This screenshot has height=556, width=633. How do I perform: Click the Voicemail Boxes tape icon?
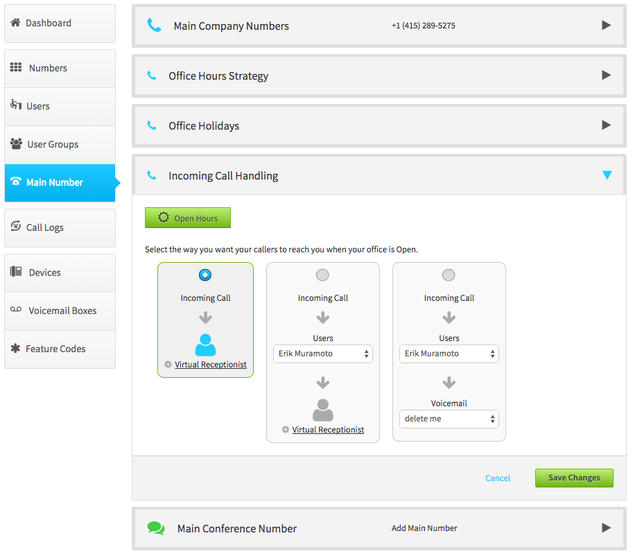pyautogui.click(x=16, y=310)
